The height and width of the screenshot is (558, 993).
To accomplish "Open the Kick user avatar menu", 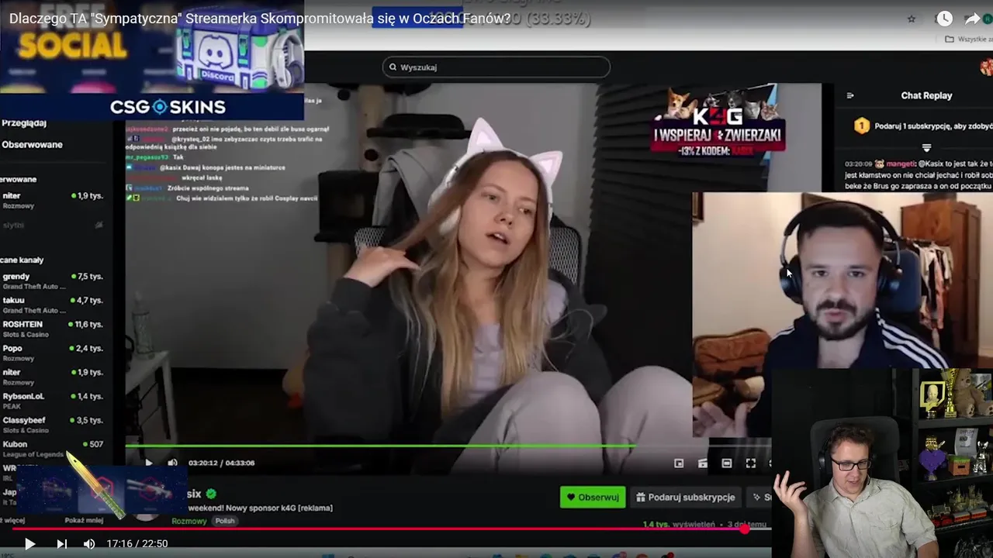I will coord(986,67).
